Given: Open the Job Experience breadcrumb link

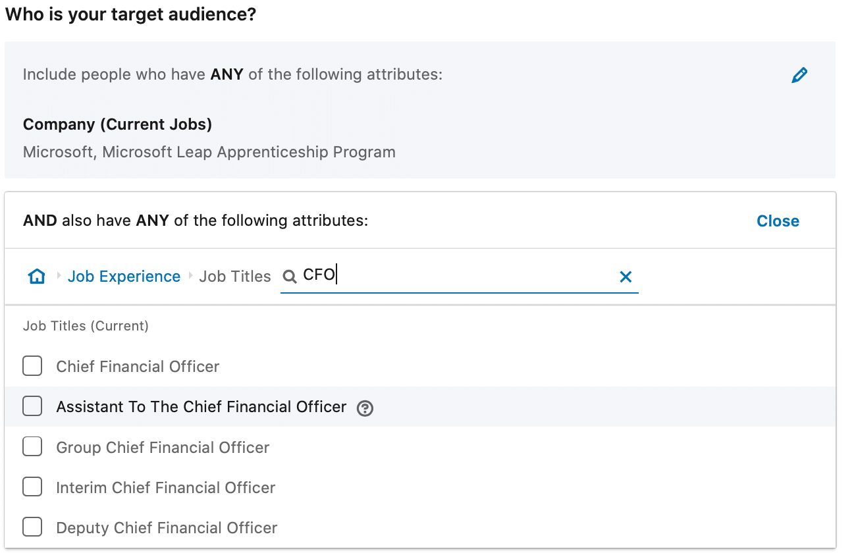Looking at the screenshot, I should pyautogui.click(x=124, y=276).
